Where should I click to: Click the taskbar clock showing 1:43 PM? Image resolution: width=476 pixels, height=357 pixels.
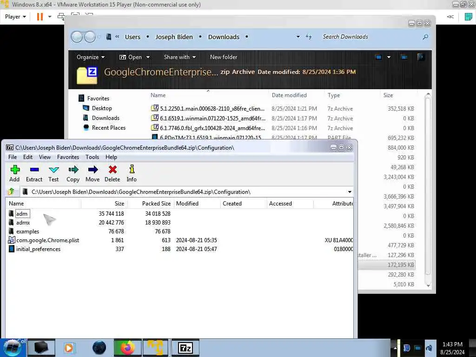coord(452,348)
